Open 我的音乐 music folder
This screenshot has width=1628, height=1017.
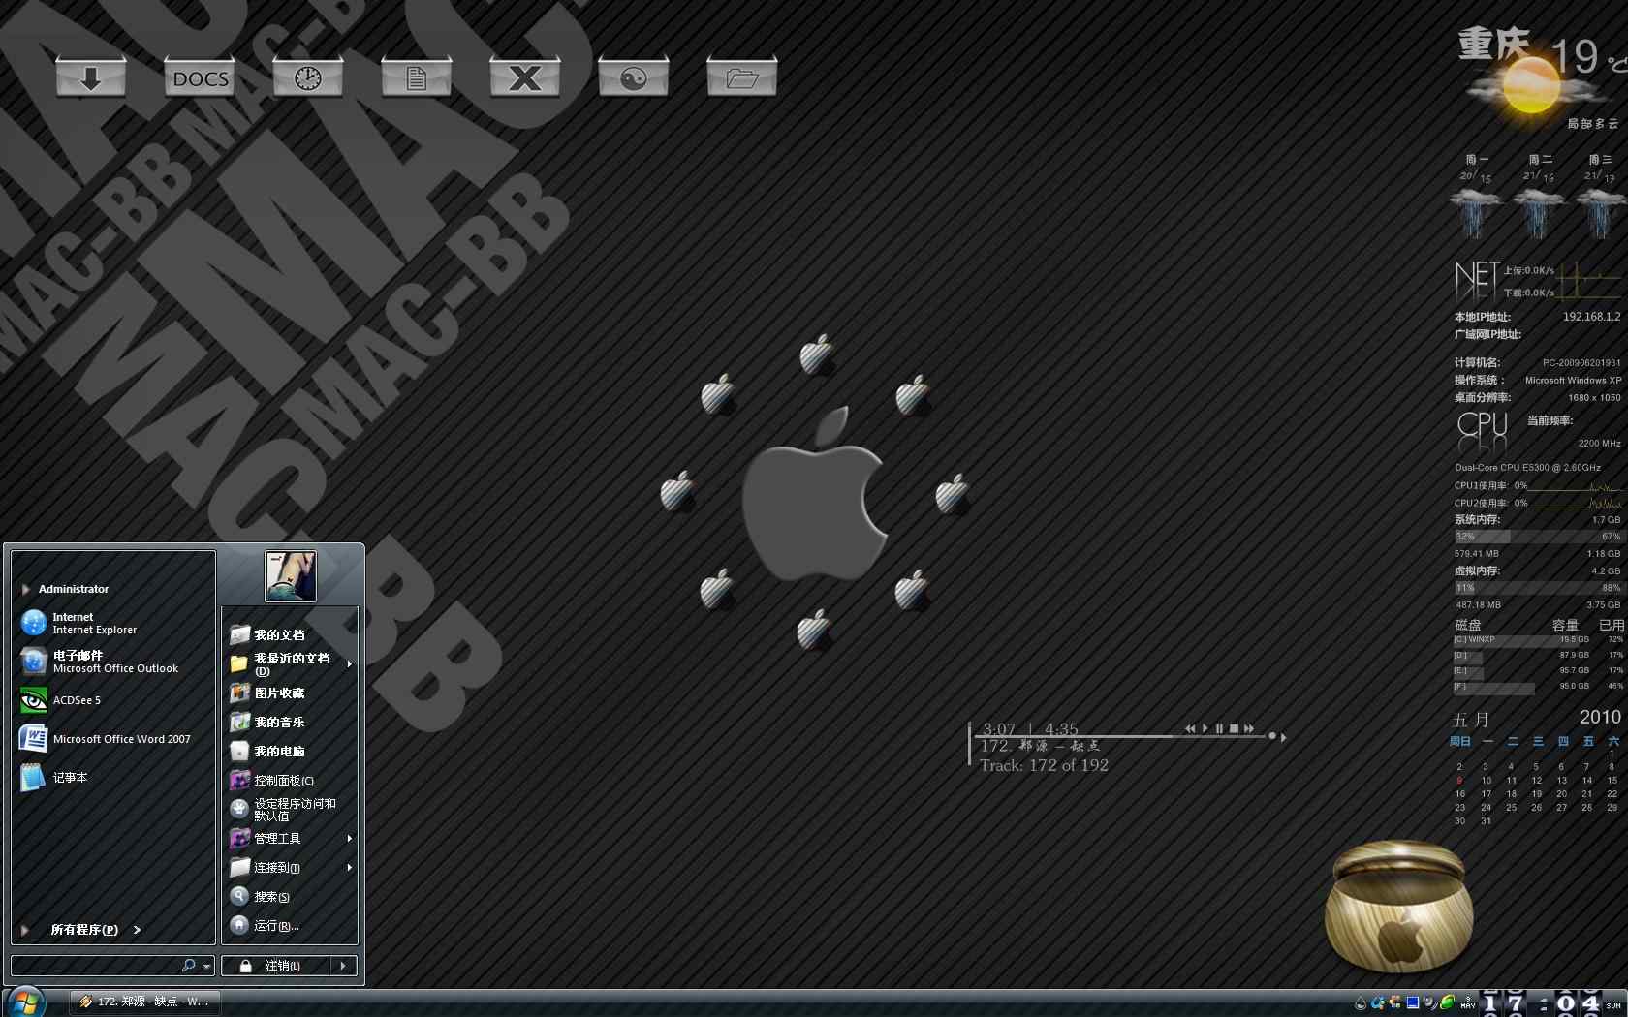pos(291,723)
